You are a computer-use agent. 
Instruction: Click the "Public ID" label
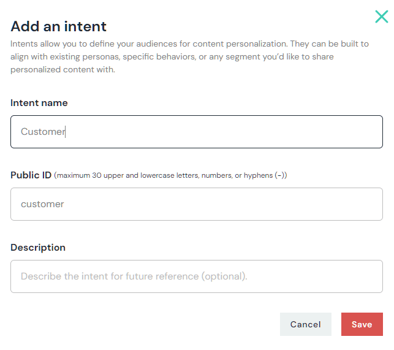click(31, 175)
